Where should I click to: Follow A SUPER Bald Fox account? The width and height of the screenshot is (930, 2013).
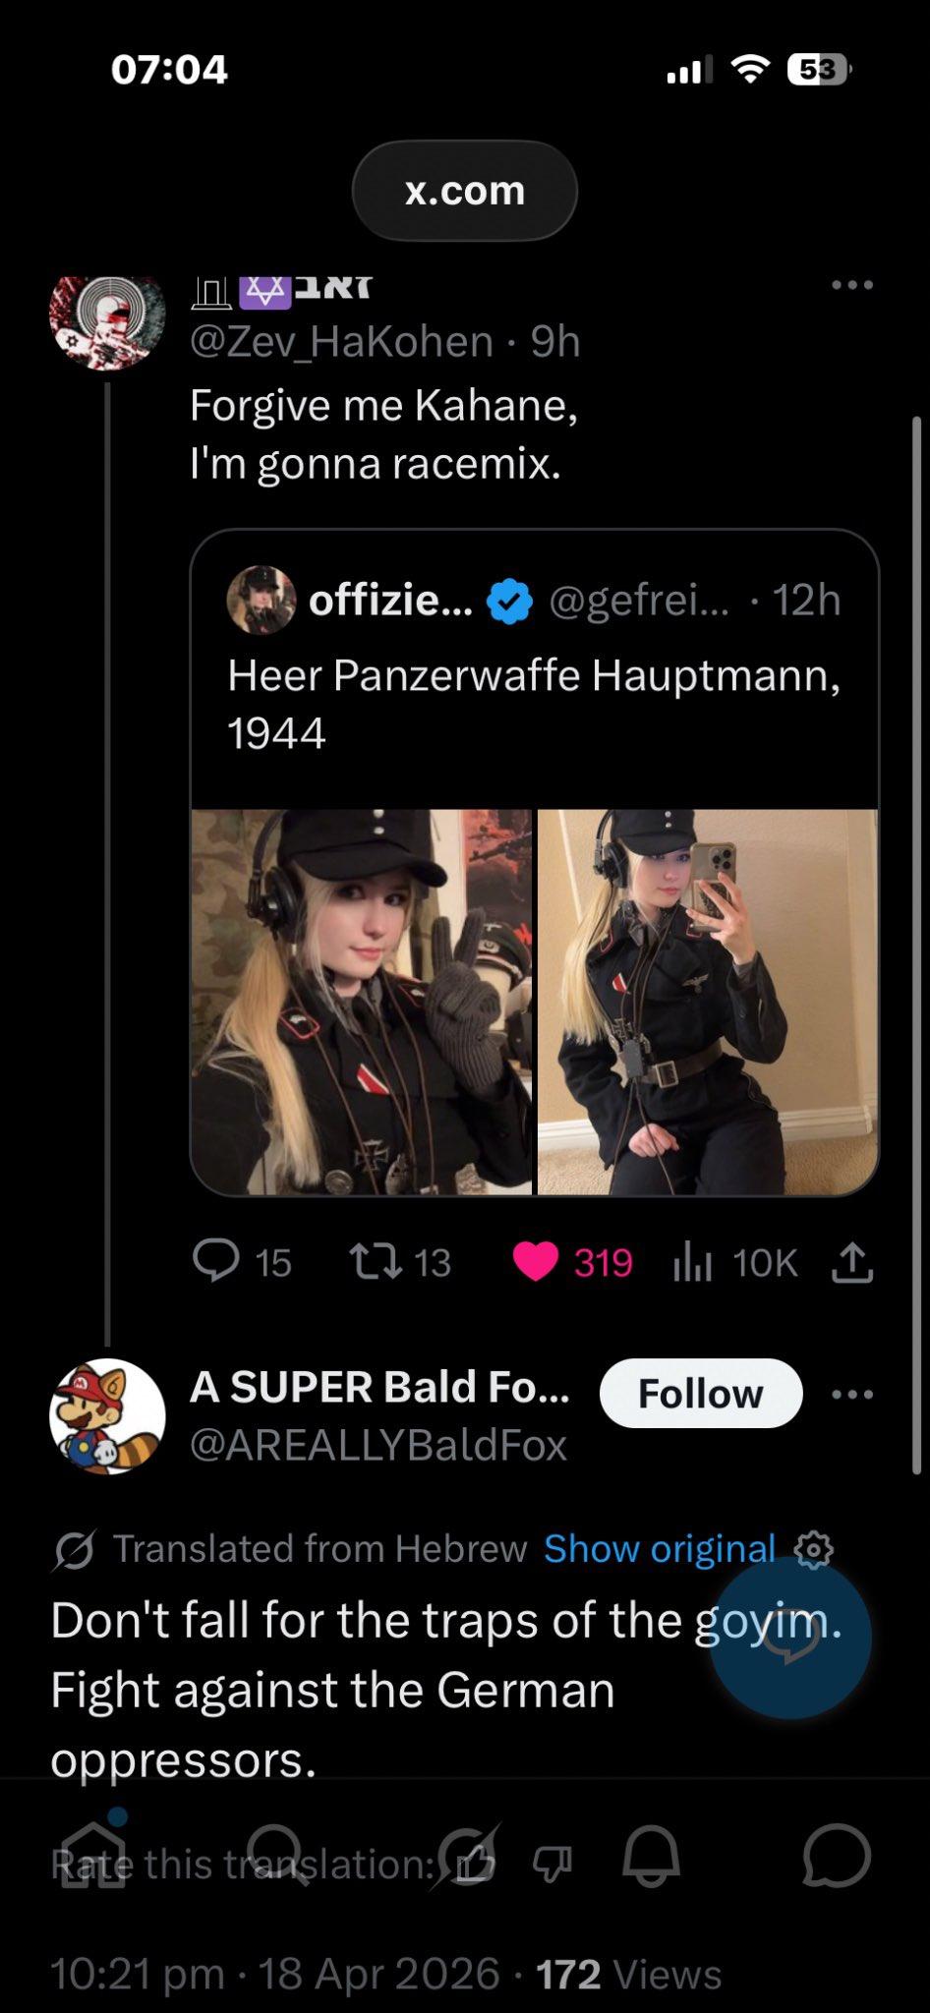(x=700, y=1394)
